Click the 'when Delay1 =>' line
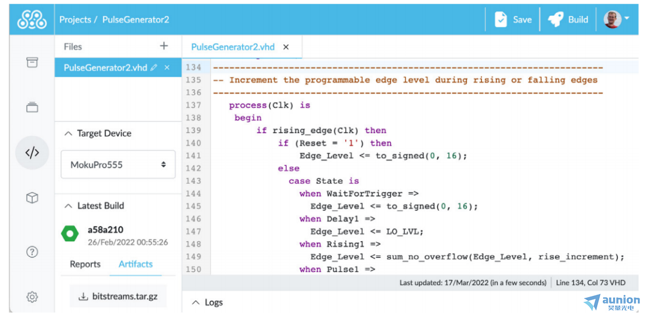647x317 pixels. [x=337, y=219]
